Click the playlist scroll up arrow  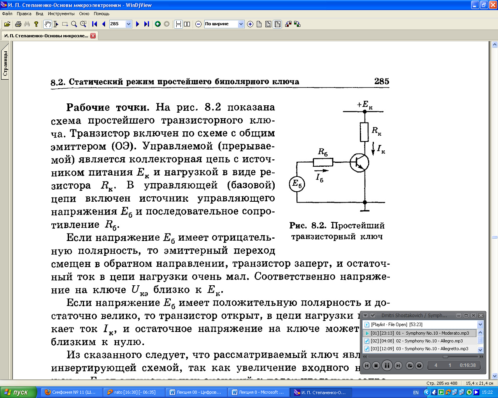pos(480,332)
